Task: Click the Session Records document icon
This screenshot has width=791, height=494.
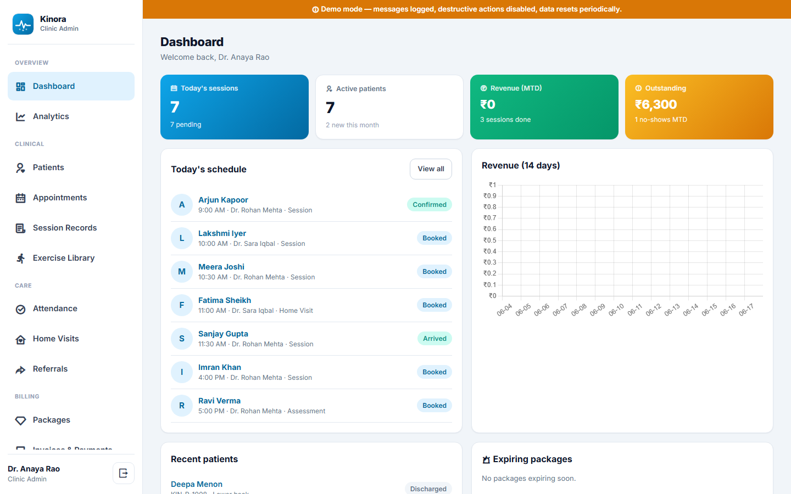Action: (x=21, y=228)
